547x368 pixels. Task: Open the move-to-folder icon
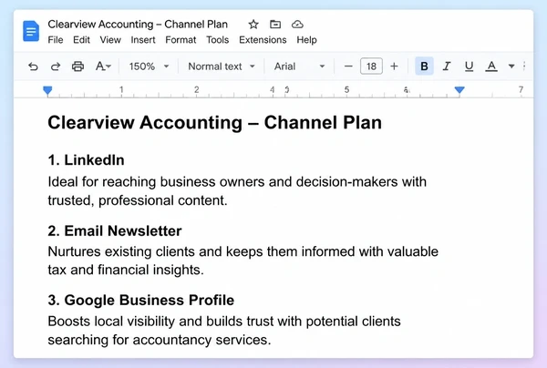click(275, 25)
